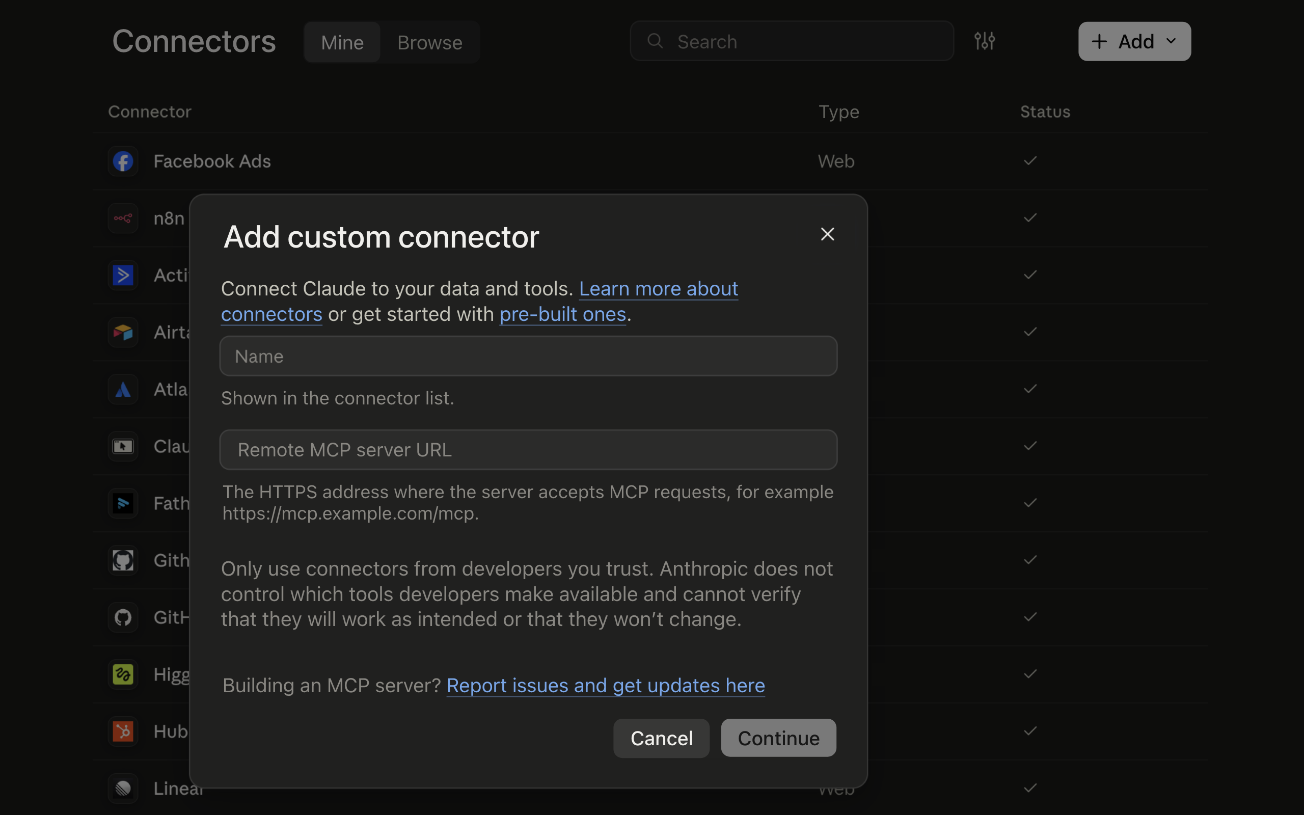The width and height of the screenshot is (1304, 815).
Task: Click the first Github cat icon
Action: coord(123,561)
